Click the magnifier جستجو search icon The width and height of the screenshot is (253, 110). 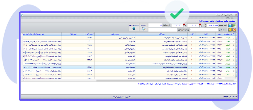pos(143,29)
